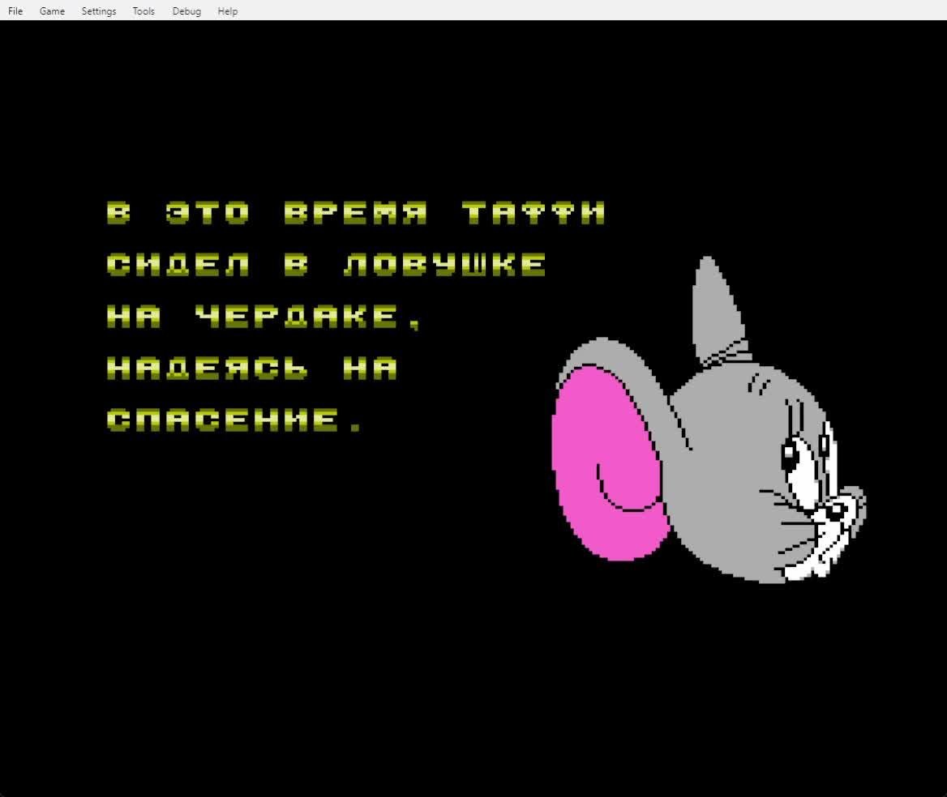Click the text line 'НА ЧЕРДАКЕ,'
This screenshot has height=797, width=947.
264,318
